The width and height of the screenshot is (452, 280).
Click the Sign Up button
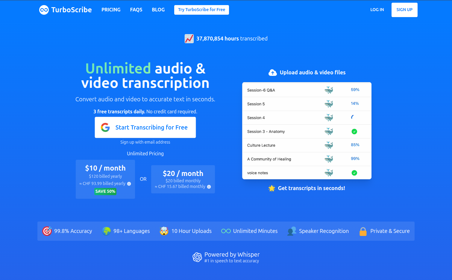[x=404, y=10]
